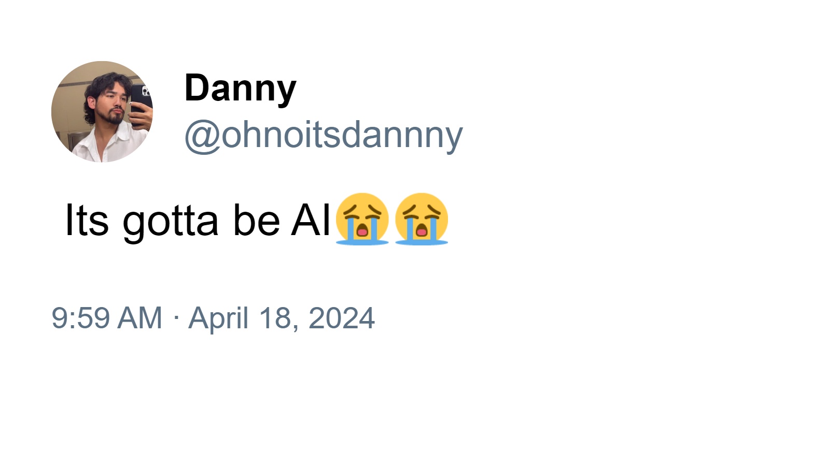
Task: Click the year 2024 in the date
Action: (341, 318)
